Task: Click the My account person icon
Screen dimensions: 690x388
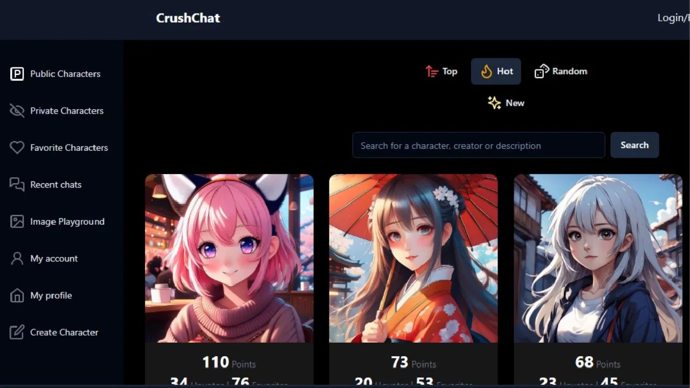Action: click(17, 258)
